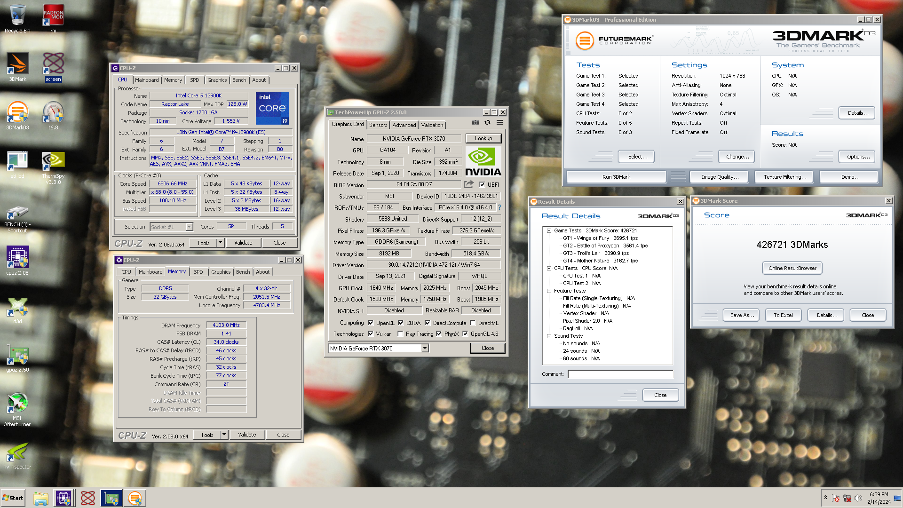Toggle the PhysX checkbox
The height and width of the screenshot is (508, 903).
[439, 333]
